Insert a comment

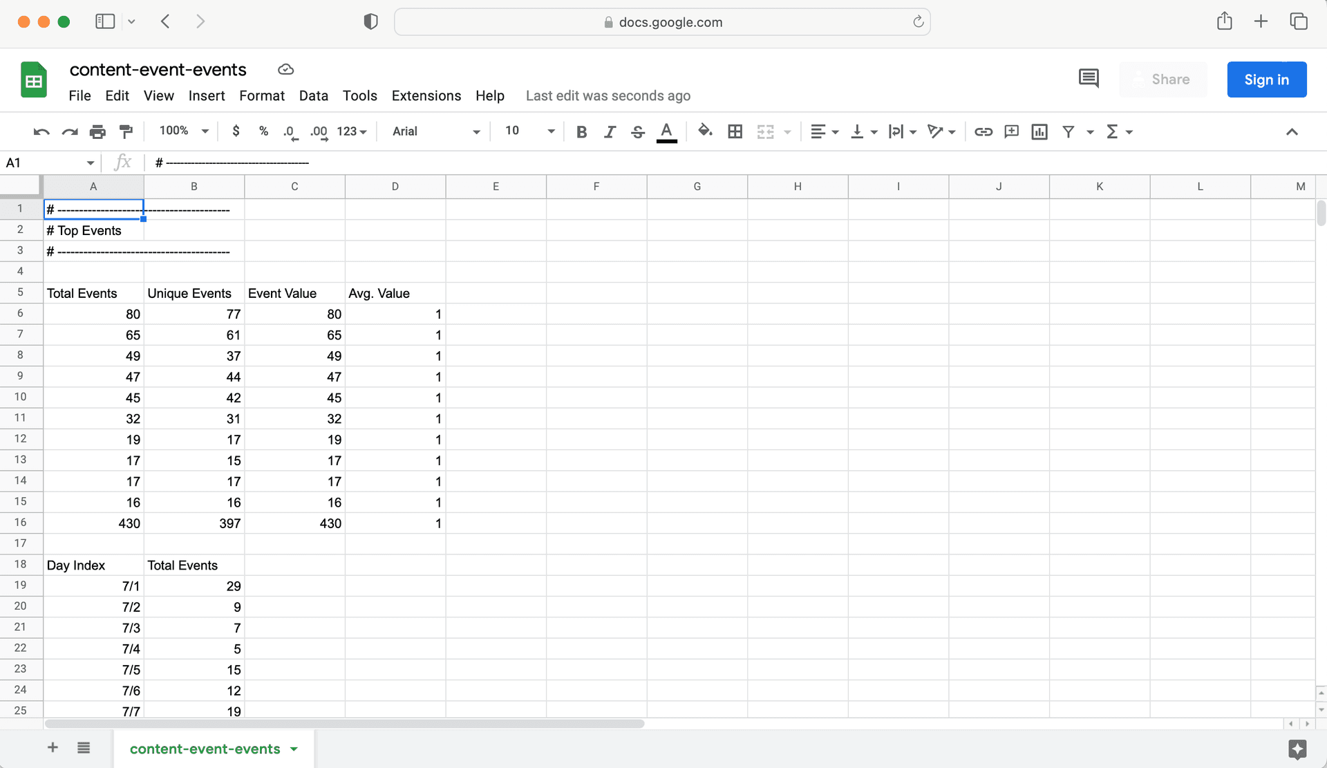click(x=1011, y=131)
